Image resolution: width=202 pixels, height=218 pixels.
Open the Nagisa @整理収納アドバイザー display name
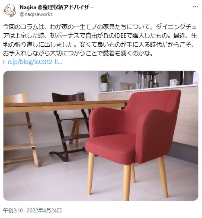coord(57,7)
